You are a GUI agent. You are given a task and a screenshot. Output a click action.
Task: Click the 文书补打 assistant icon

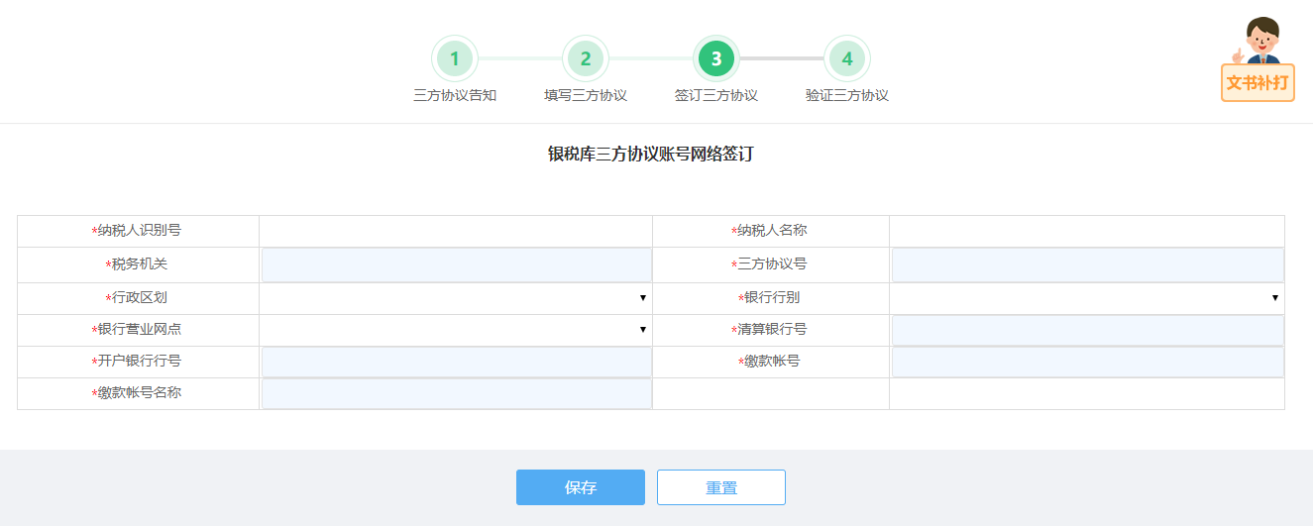click(x=1258, y=60)
